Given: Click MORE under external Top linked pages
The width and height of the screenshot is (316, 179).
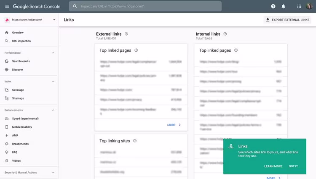Looking at the screenshot, I should tap(171, 125).
